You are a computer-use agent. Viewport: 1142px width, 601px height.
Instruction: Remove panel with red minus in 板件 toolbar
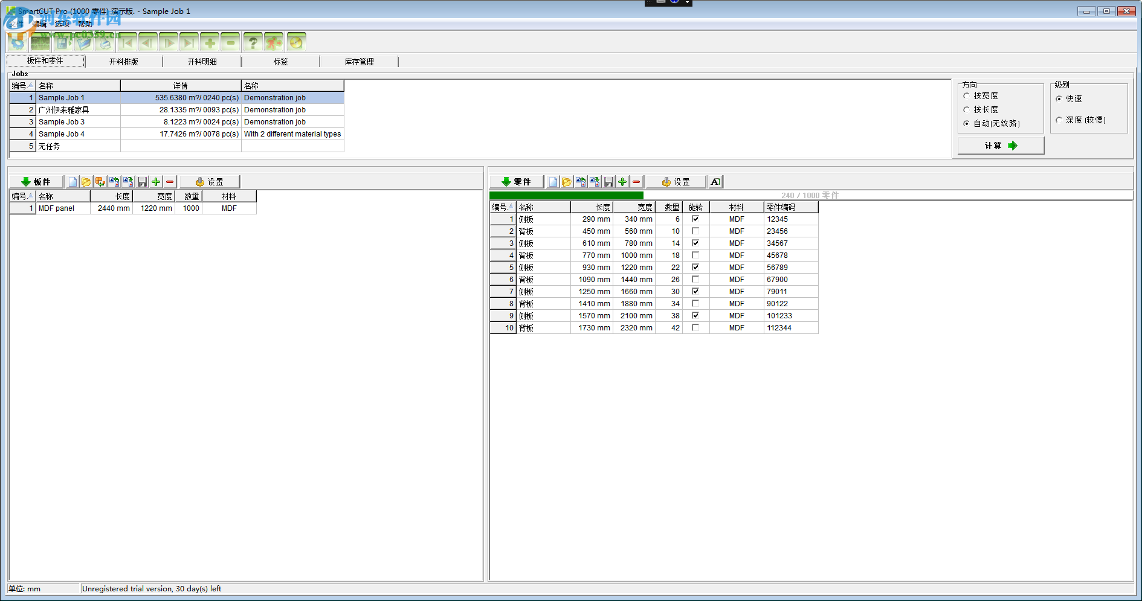coord(170,182)
